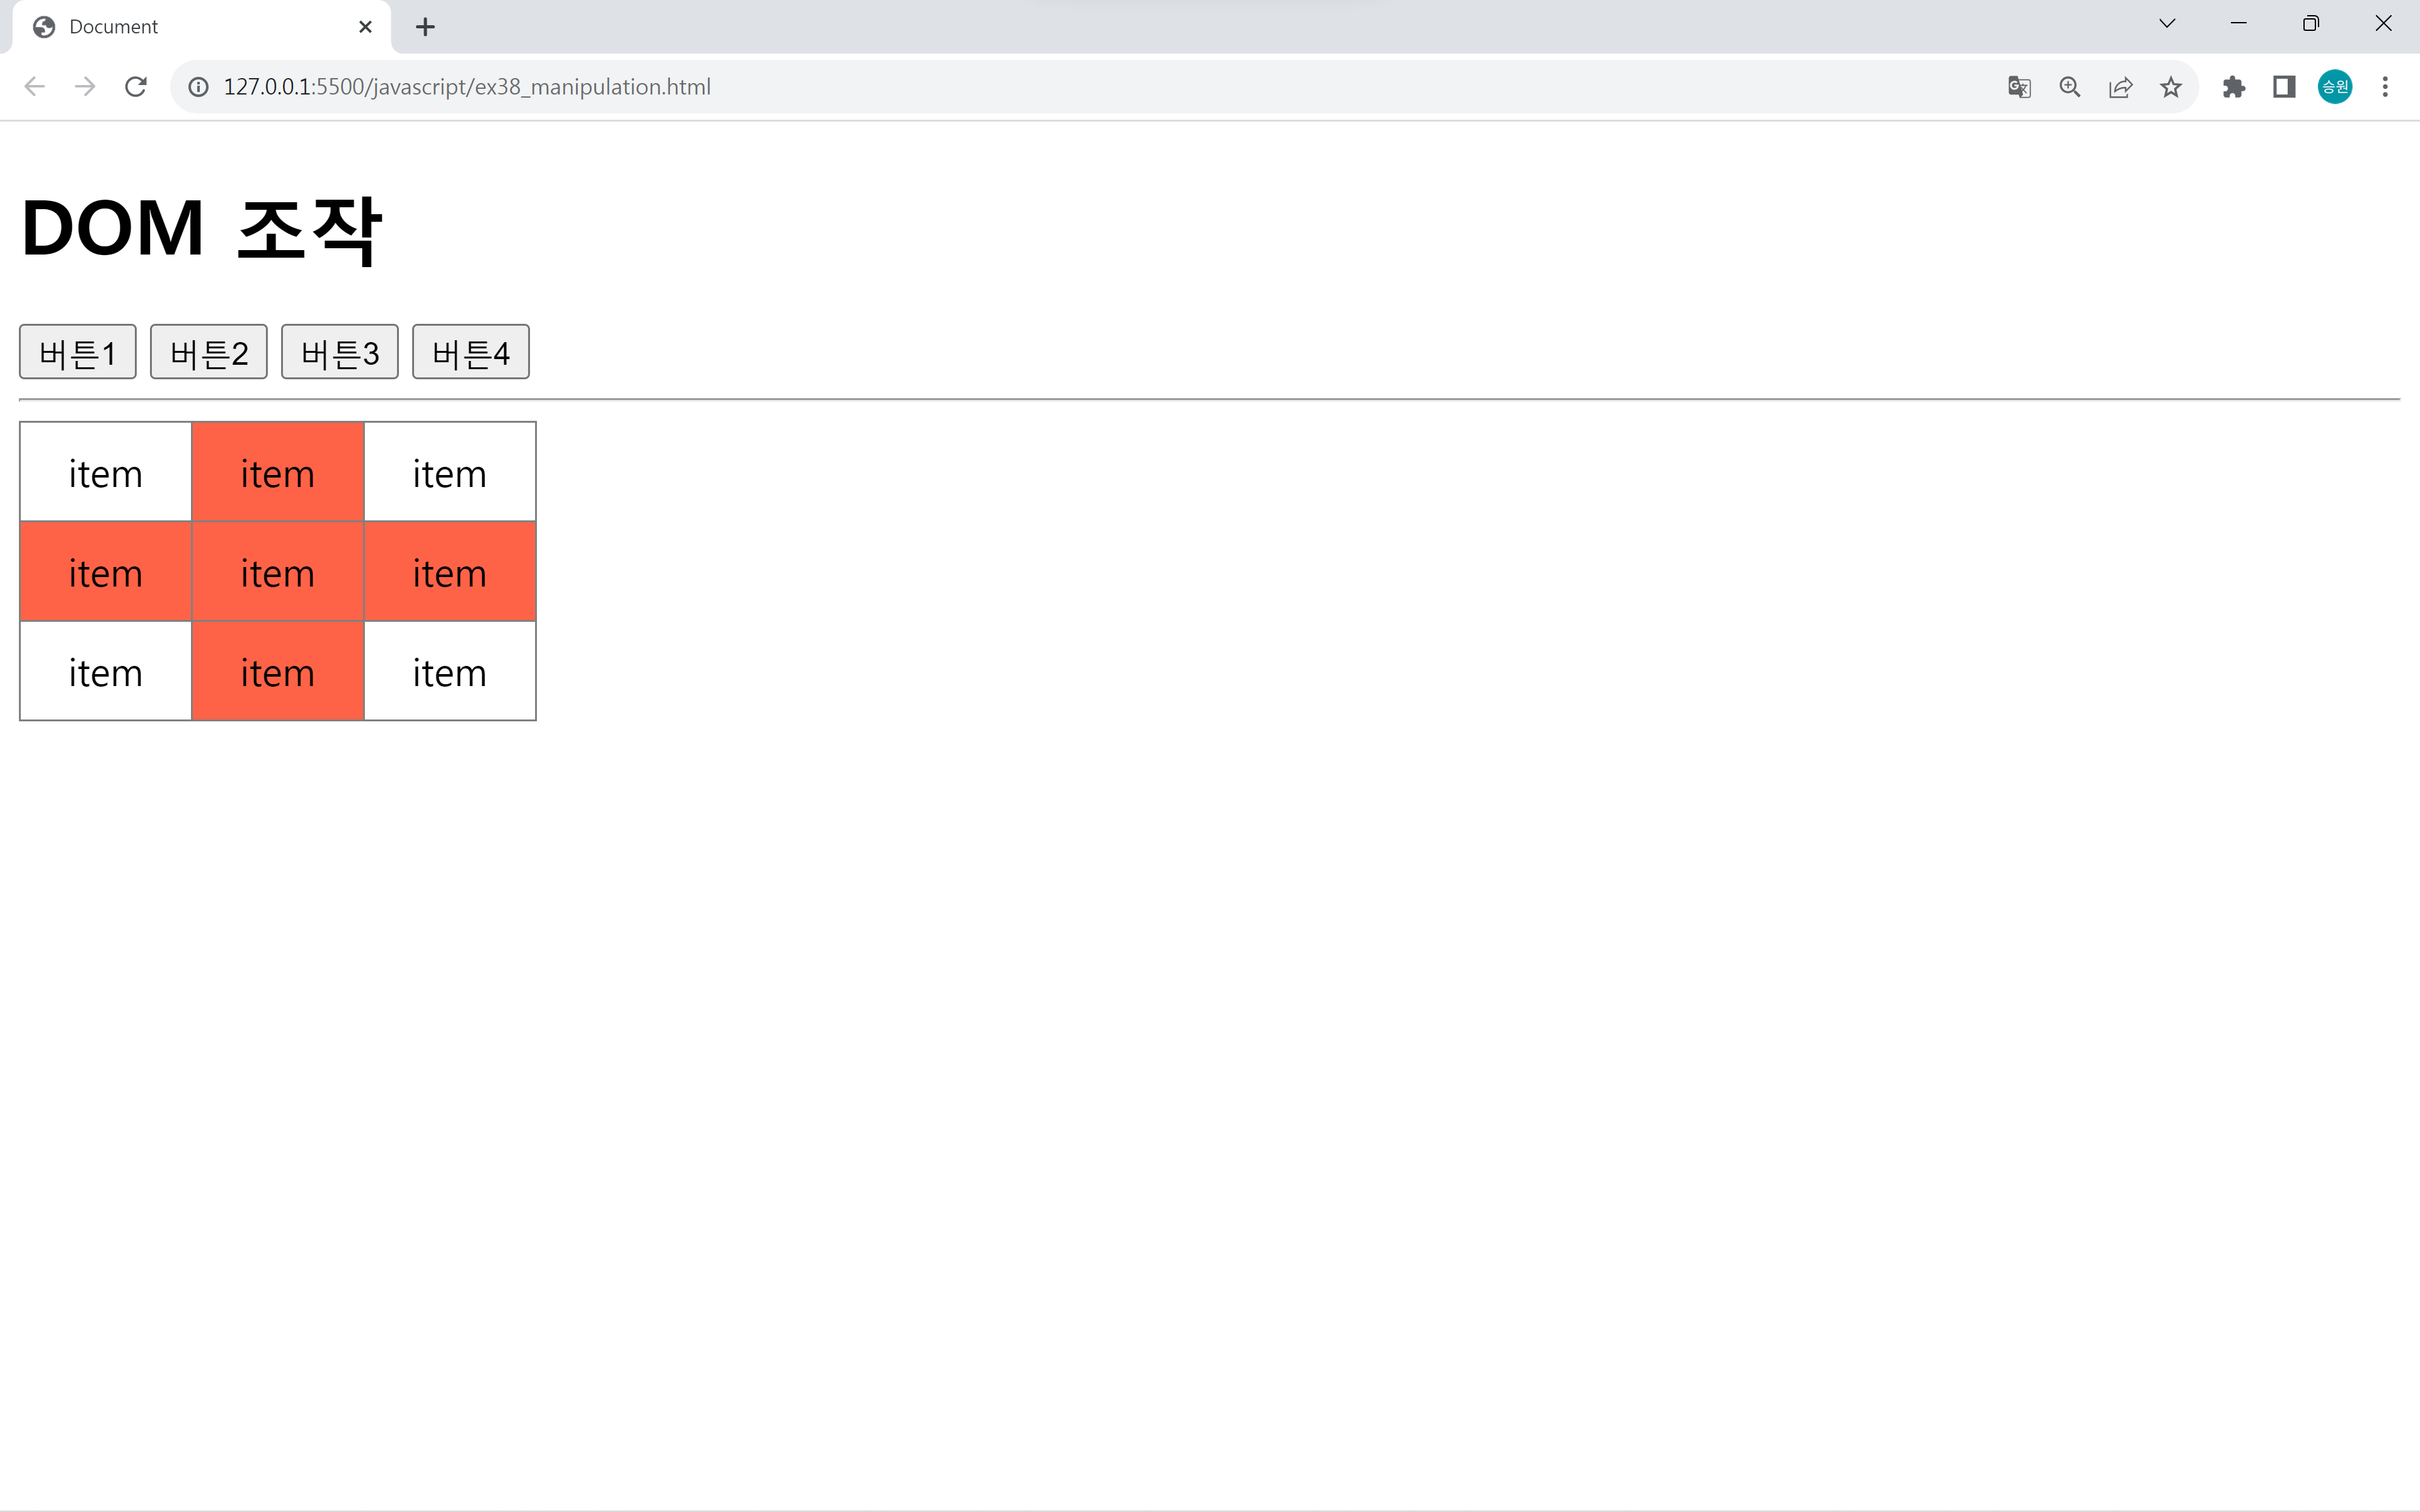Screen dimensions: 2420x1512
Task: Bookmark this page with star icon
Action: [2170, 87]
